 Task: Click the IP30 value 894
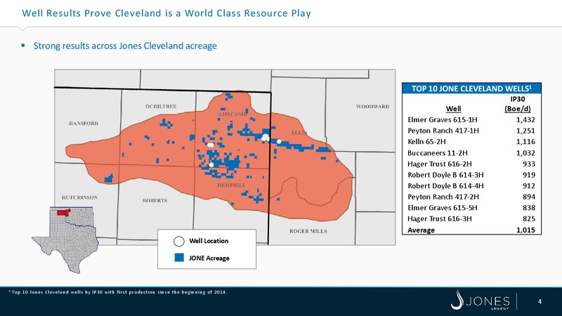tap(529, 197)
